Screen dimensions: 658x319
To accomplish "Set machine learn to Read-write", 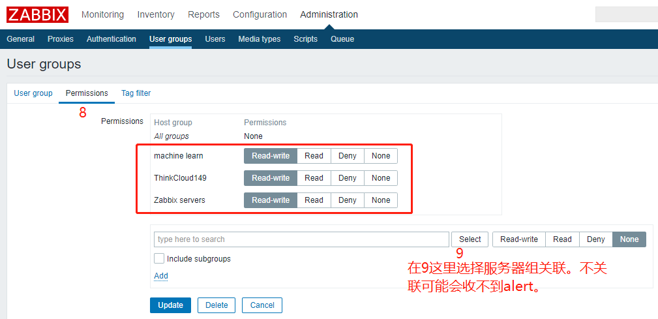I will 271,156.
